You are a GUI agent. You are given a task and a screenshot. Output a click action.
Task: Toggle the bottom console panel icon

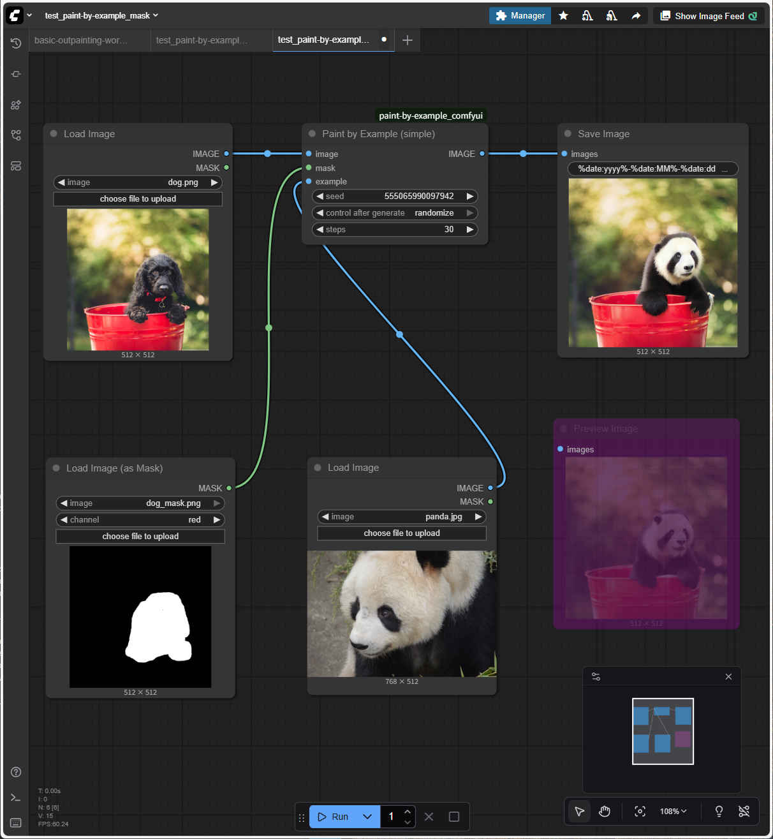click(16, 798)
